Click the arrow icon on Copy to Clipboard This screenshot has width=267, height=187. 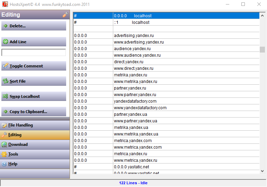coord(6,112)
